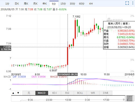This screenshot has height=102, width=135.
Task: Open the 年K yearly chart tab
Action: pyautogui.click(x=45, y=4)
